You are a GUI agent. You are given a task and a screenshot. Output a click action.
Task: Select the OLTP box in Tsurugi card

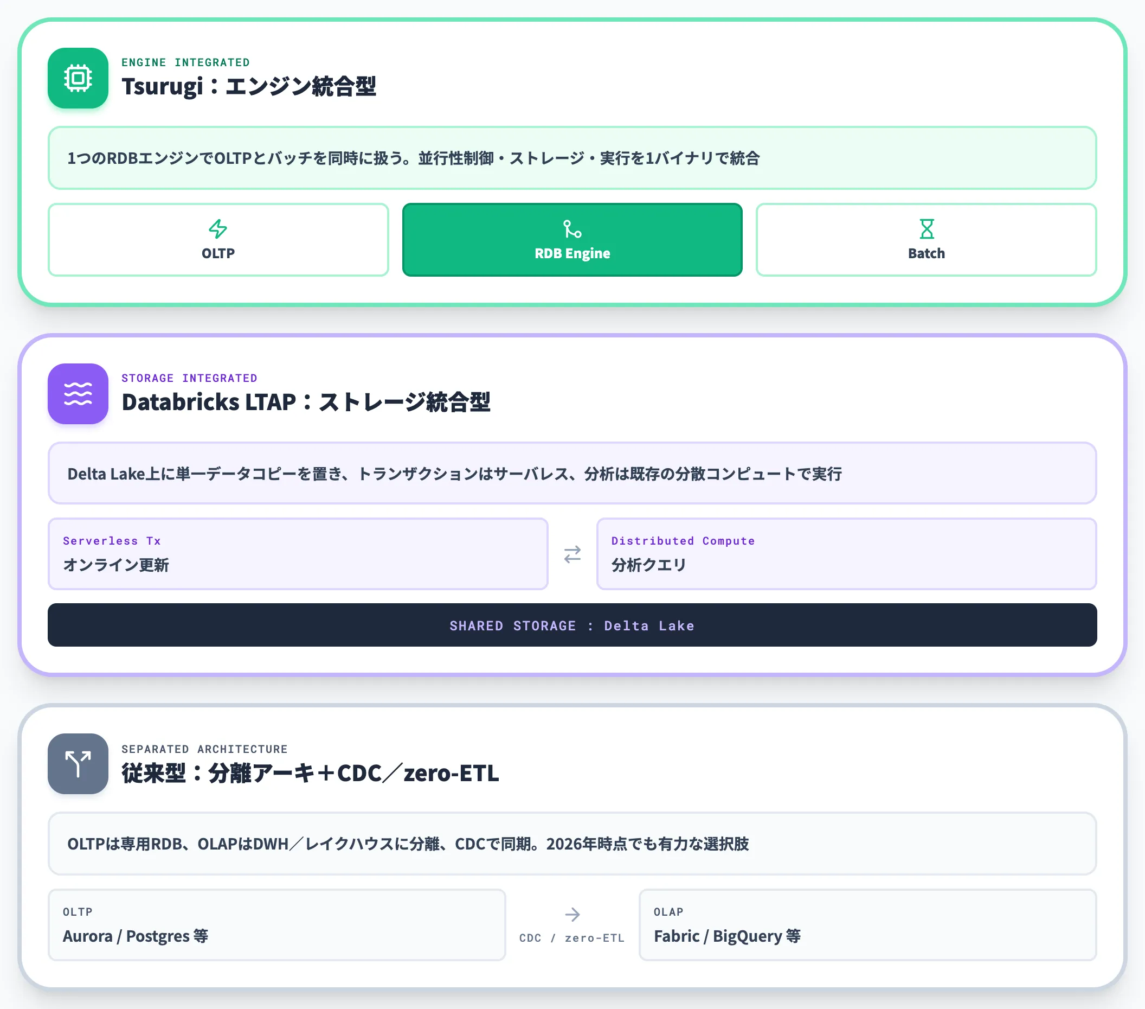pyautogui.click(x=218, y=240)
